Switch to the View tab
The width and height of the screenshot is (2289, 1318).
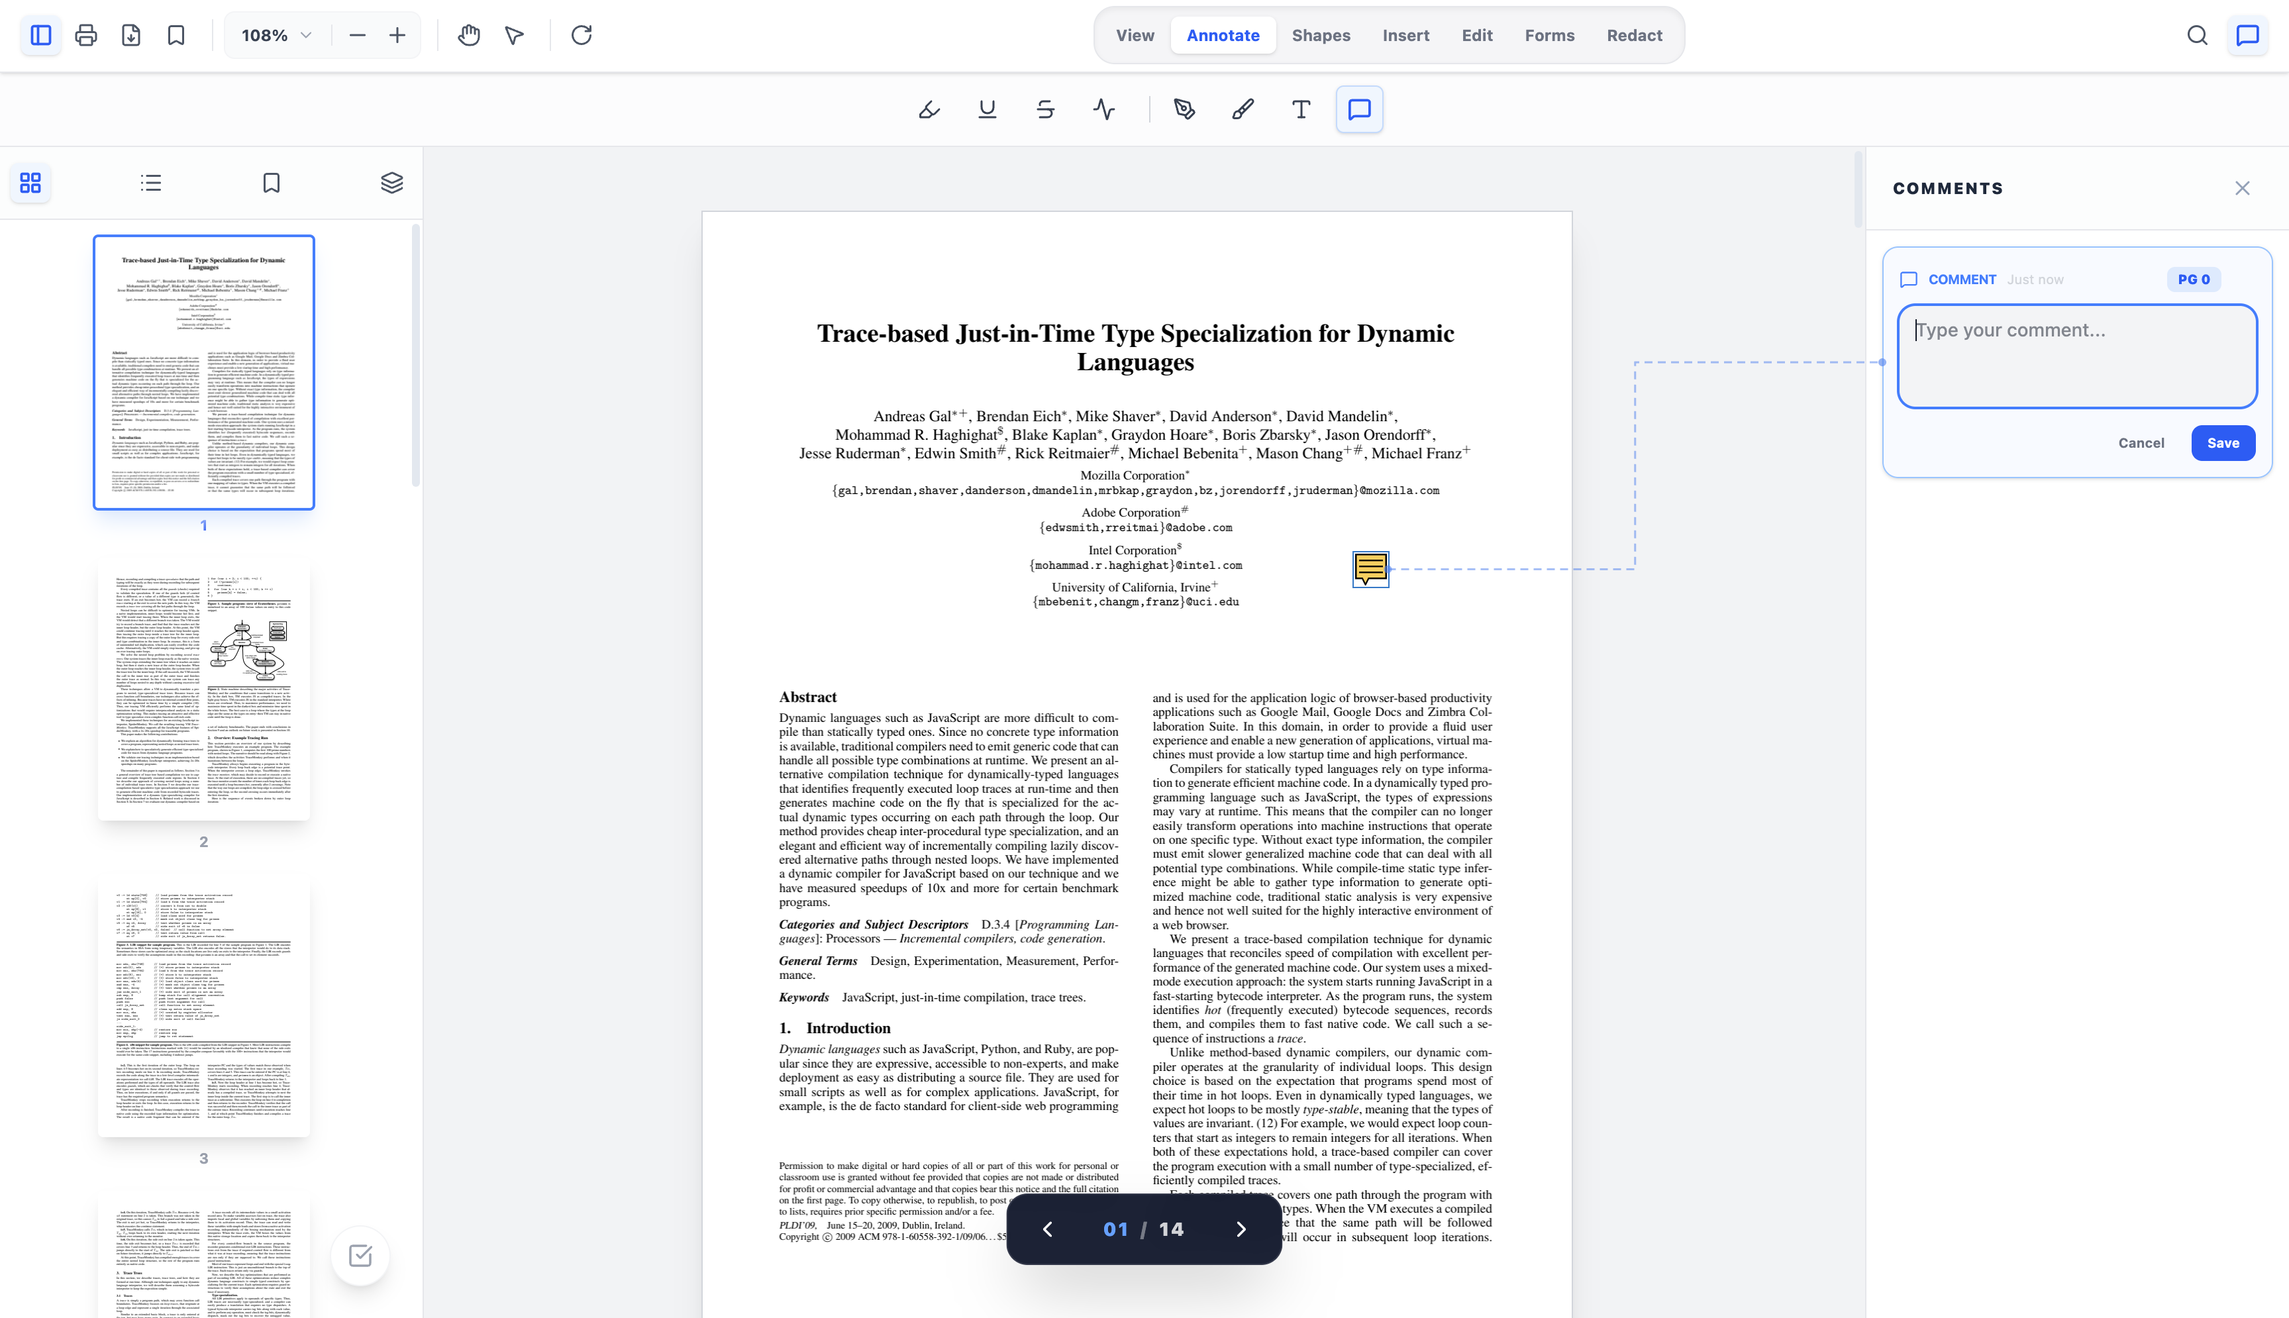point(1135,35)
